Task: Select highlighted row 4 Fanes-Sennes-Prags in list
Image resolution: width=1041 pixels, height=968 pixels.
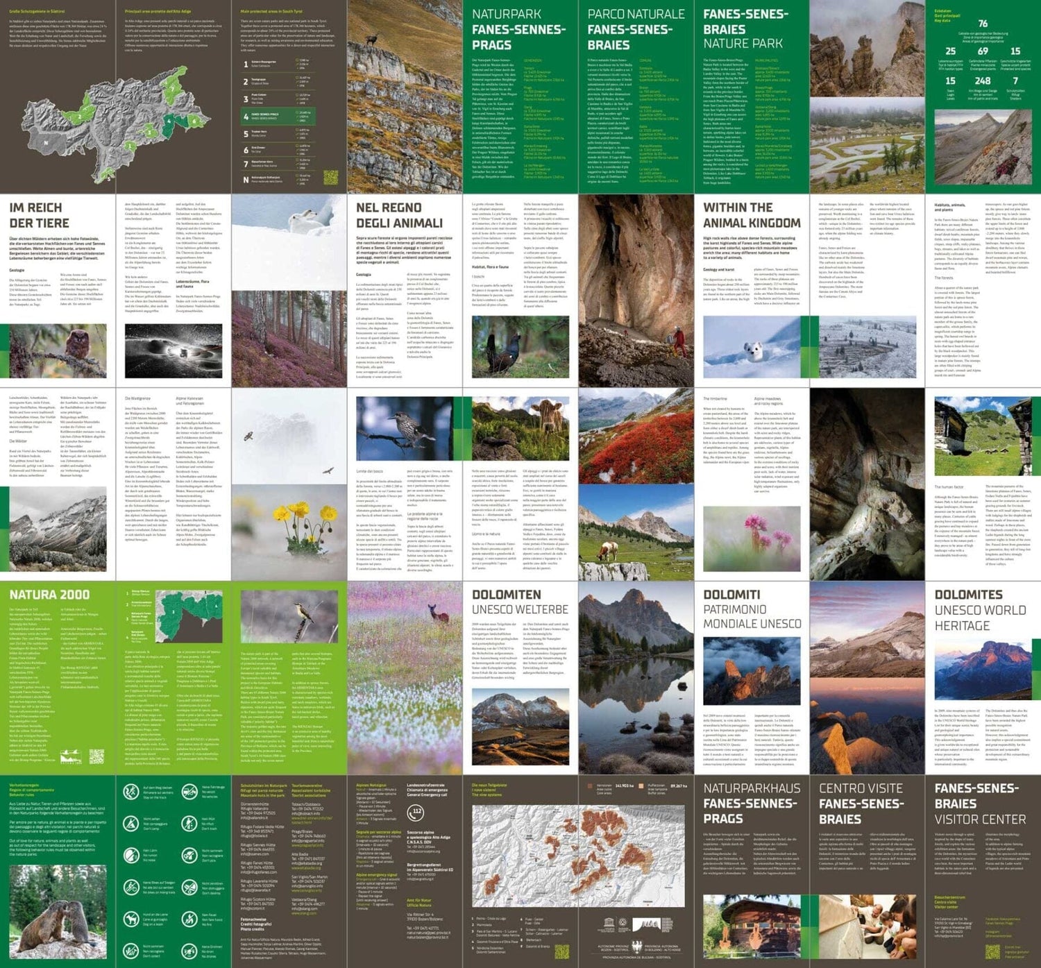Action: tap(278, 117)
